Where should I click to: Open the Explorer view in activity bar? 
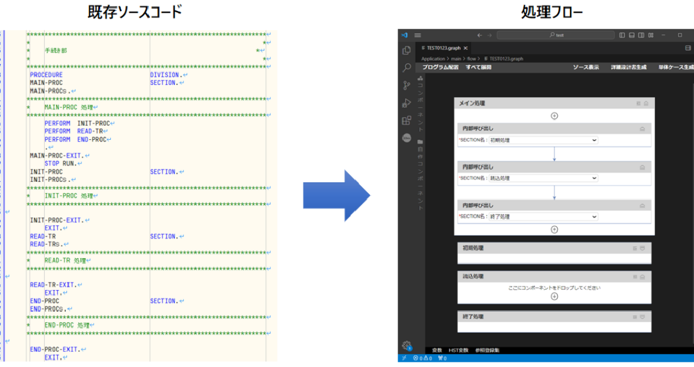pos(406,51)
